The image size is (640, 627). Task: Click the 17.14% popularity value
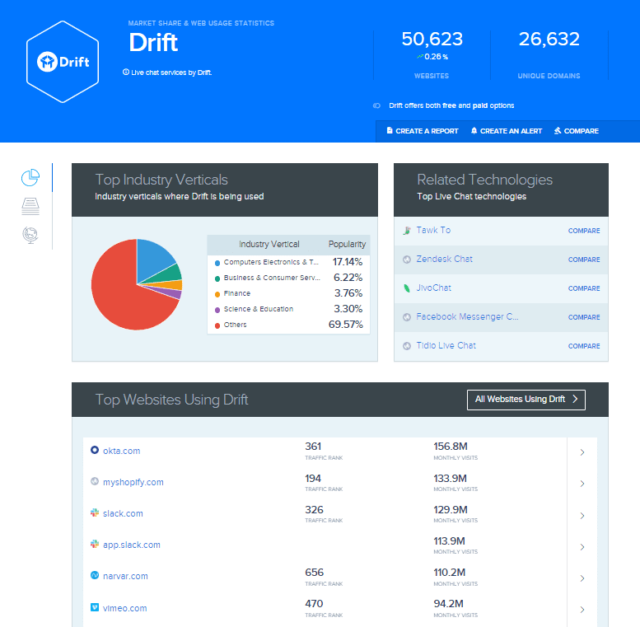coord(348,262)
